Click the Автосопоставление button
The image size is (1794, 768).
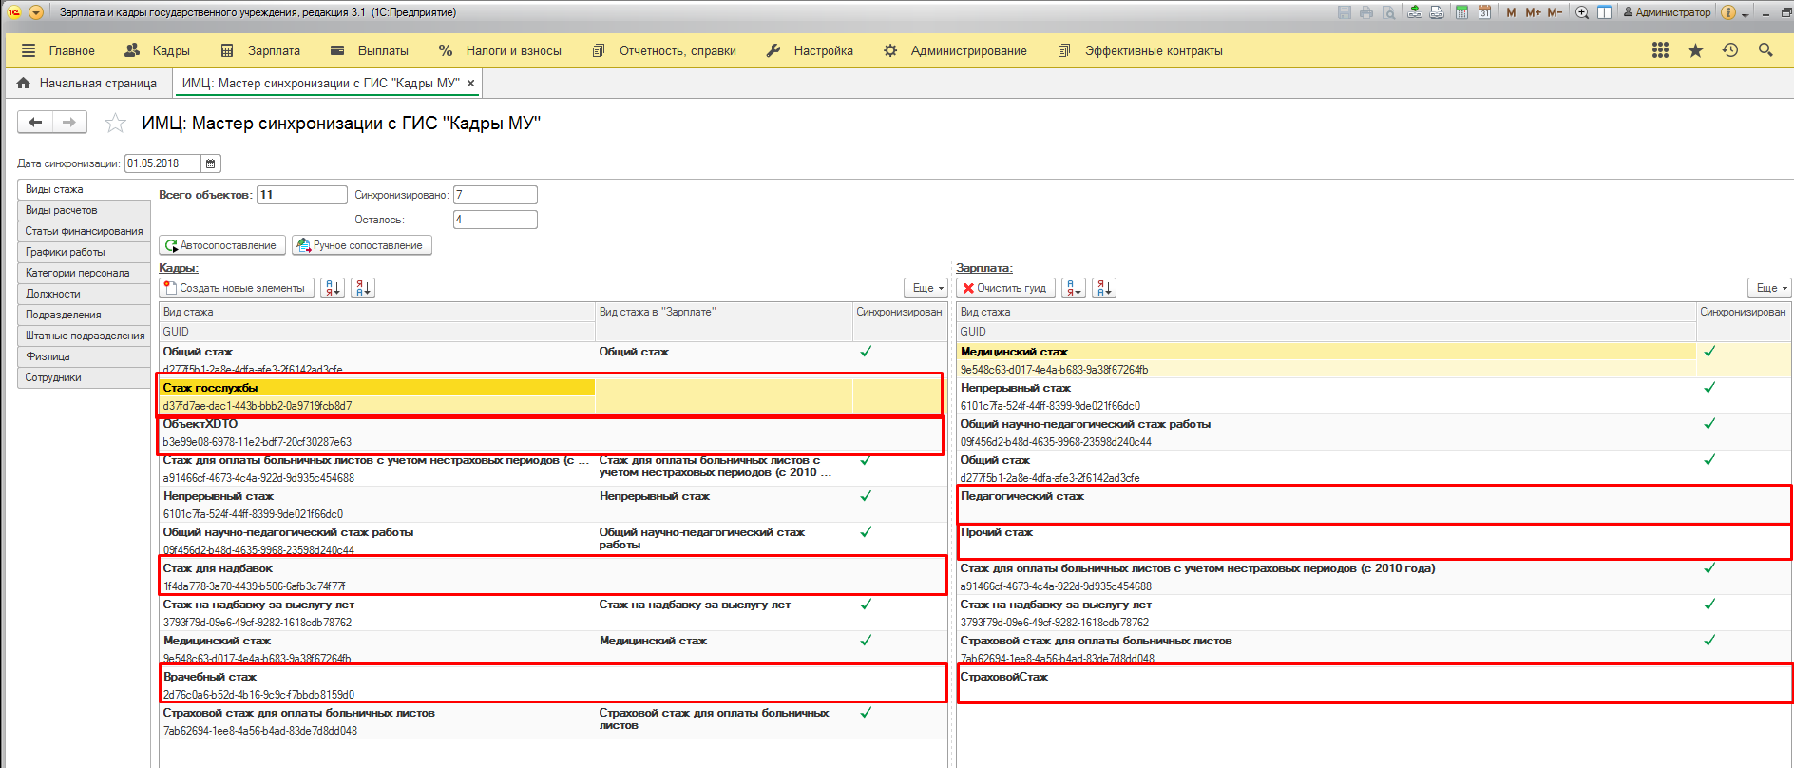click(221, 245)
